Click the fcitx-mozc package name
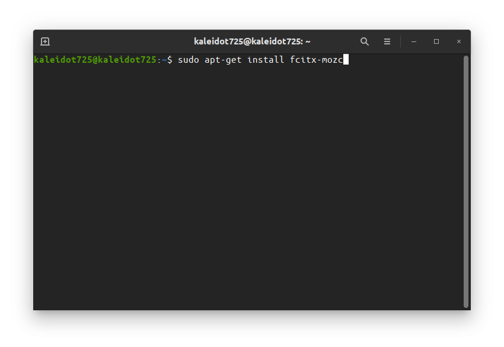The image size is (504, 347). (316, 60)
